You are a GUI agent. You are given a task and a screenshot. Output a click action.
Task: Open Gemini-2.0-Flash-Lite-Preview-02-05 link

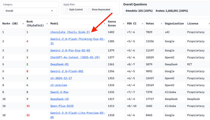[78, 115]
